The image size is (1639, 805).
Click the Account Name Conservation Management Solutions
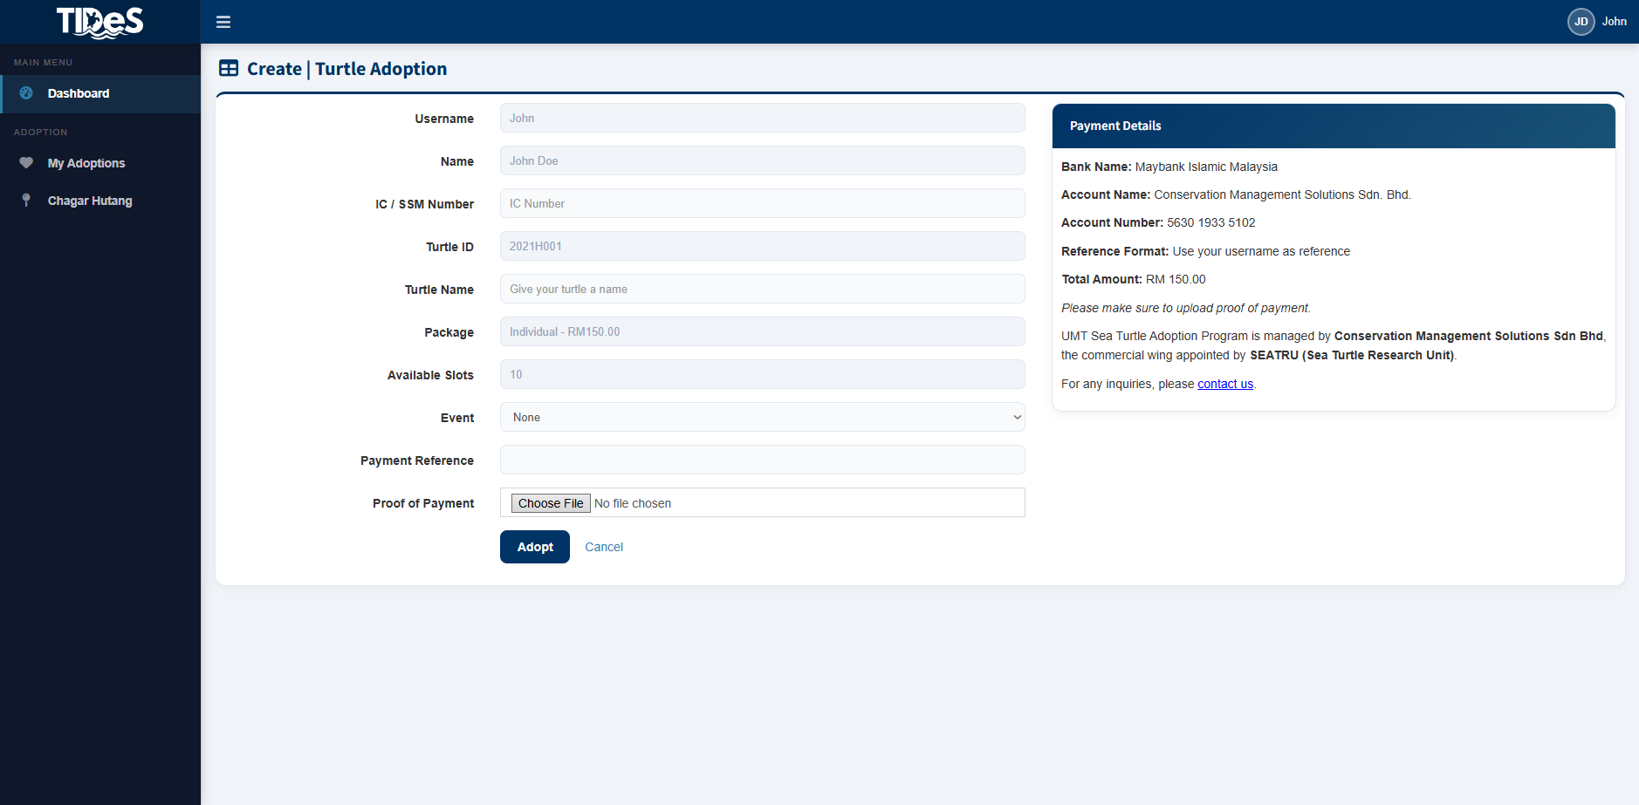[x=1236, y=194]
